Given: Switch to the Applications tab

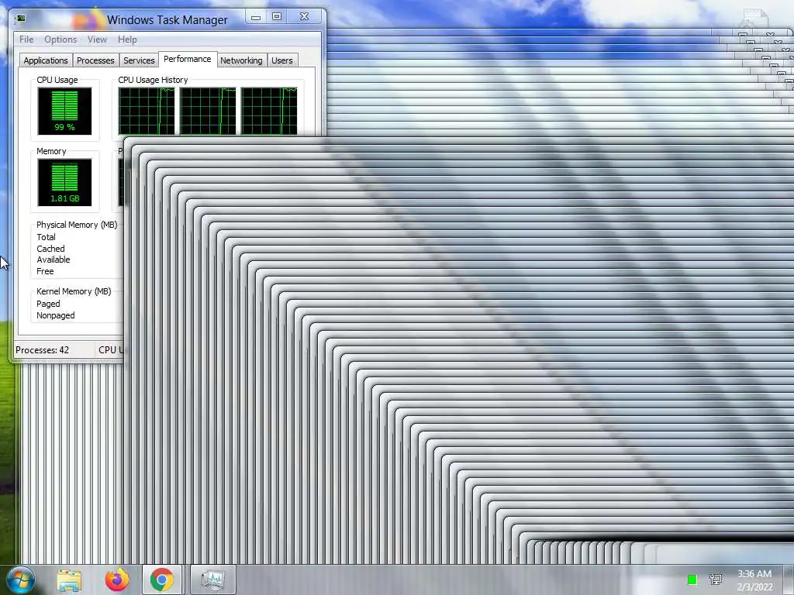Looking at the screenshot, I should pos(46,60).
